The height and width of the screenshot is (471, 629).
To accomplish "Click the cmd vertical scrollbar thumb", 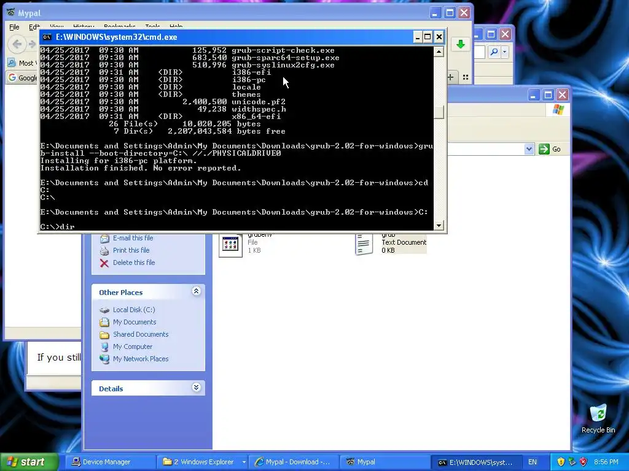I will click(x=439, y=112).
